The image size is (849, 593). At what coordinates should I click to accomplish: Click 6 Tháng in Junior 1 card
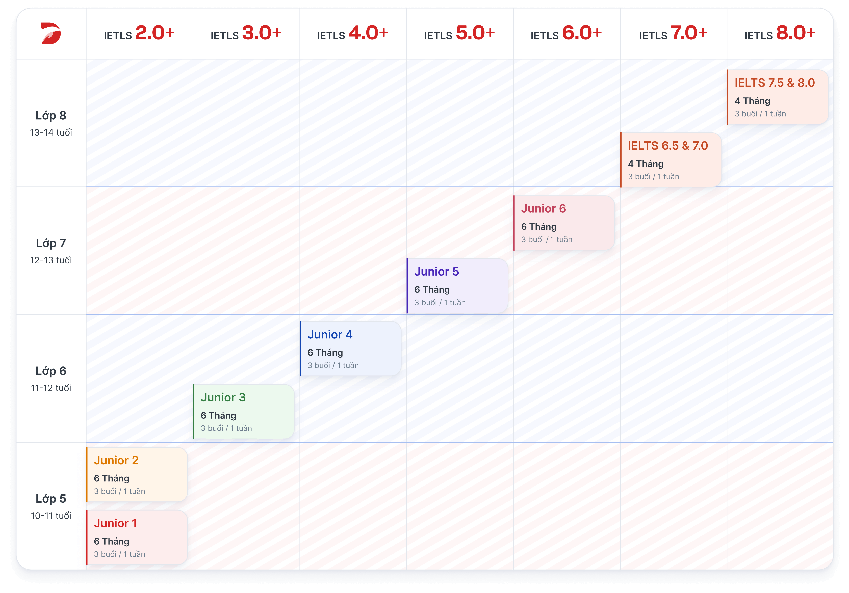click(111, 541)
